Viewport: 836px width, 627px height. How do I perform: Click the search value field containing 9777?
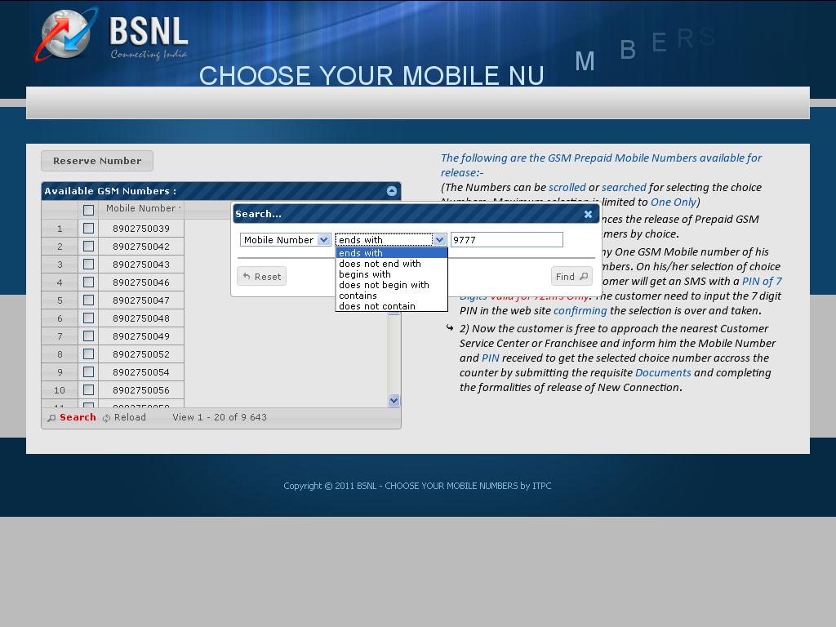506,240
